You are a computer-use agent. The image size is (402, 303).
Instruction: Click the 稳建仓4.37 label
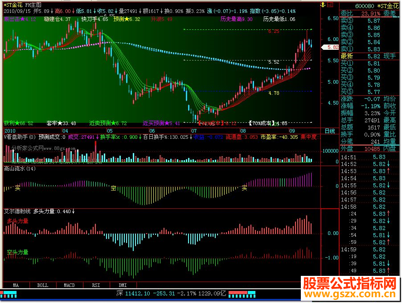click(x=57, y=19)
